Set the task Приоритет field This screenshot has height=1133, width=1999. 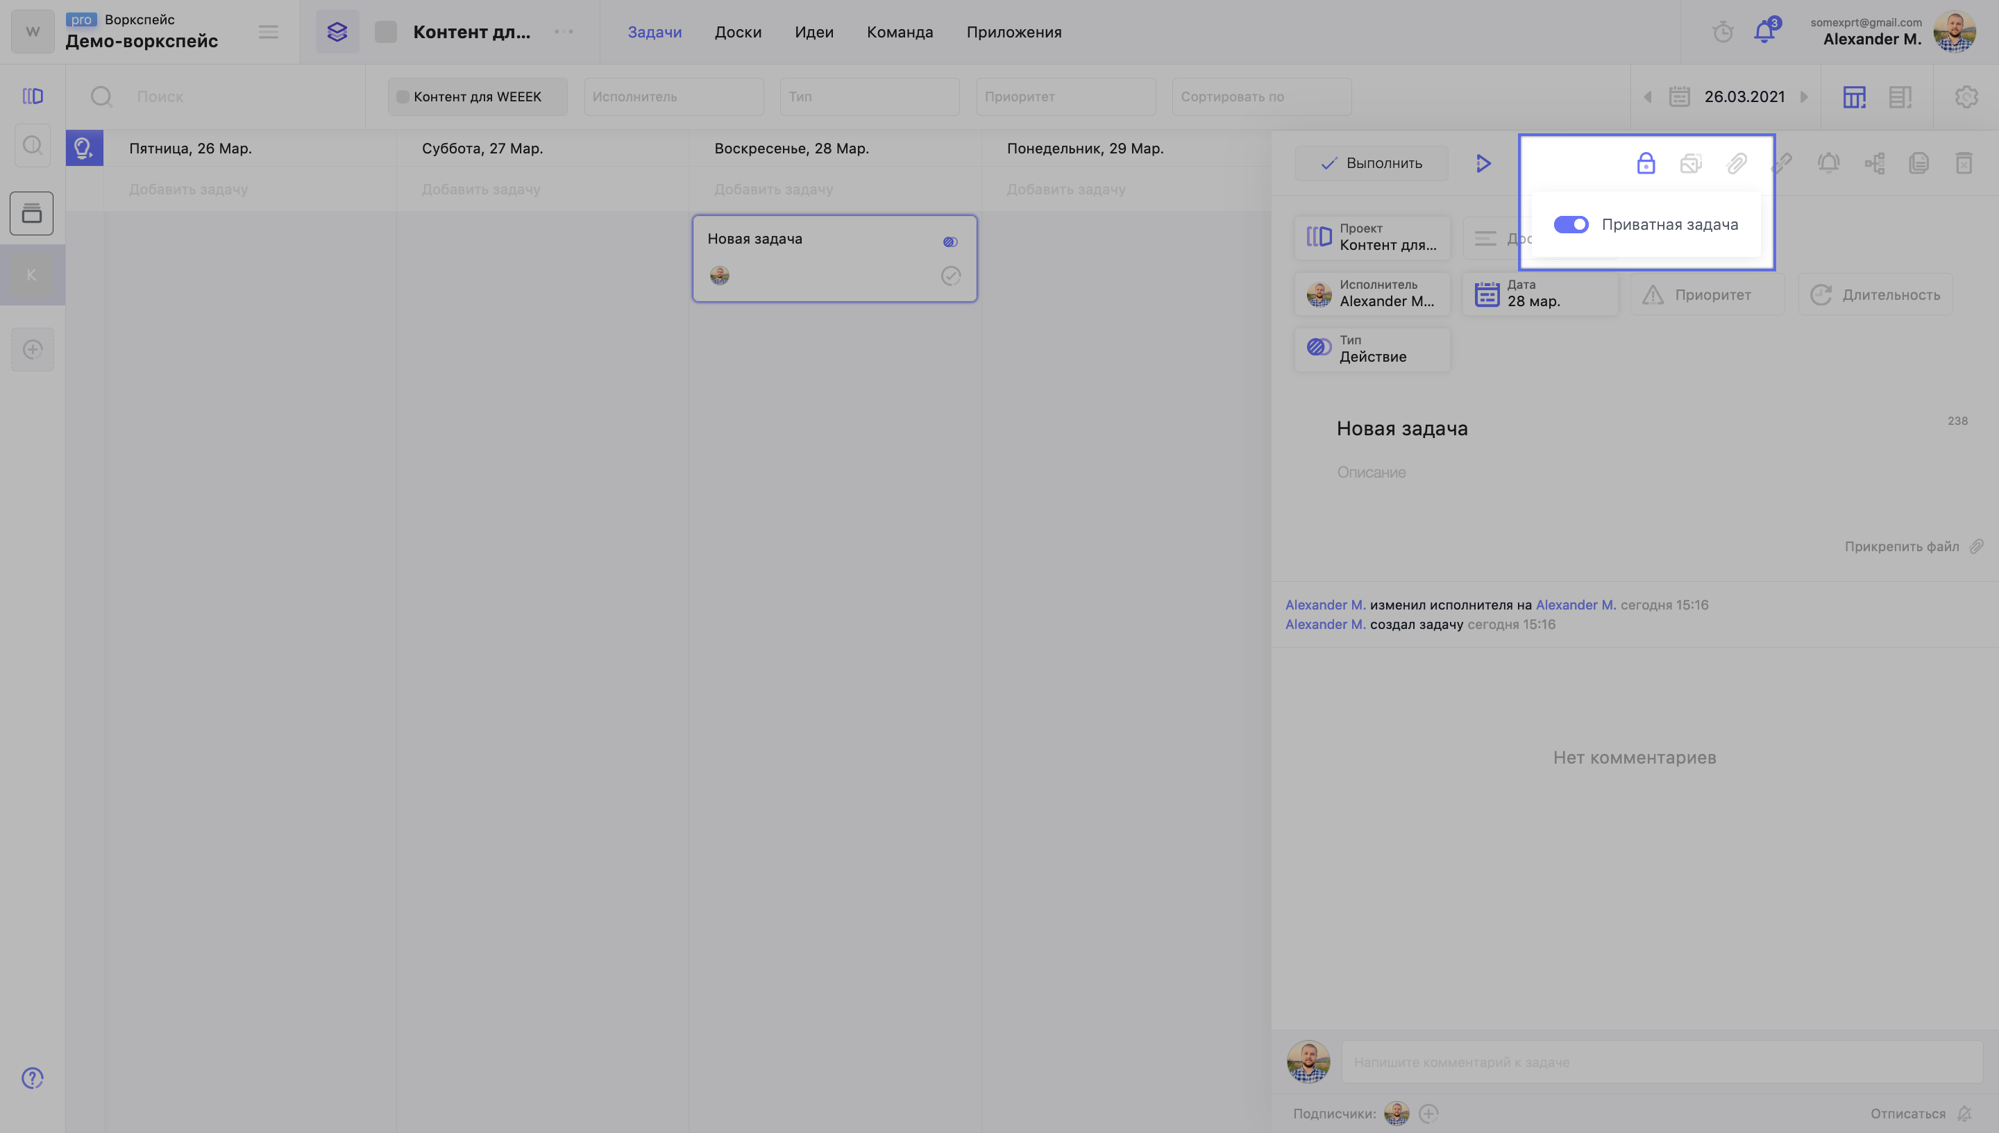[x=1707, y=294]
